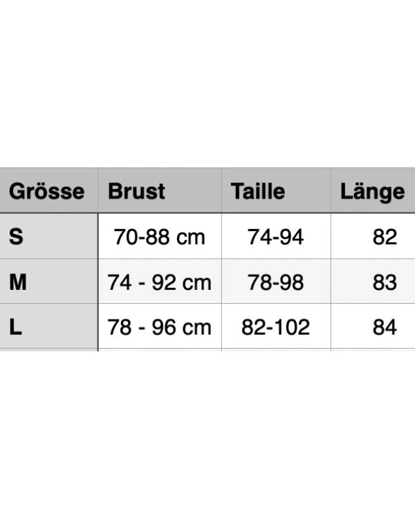
Task: Click the white space above the size table
Action: coord(207,83)
